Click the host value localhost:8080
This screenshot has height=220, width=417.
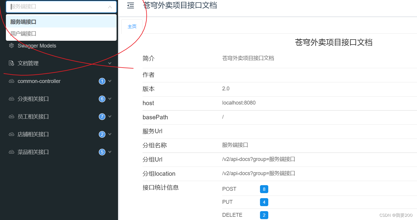click(x=239, y=103)
